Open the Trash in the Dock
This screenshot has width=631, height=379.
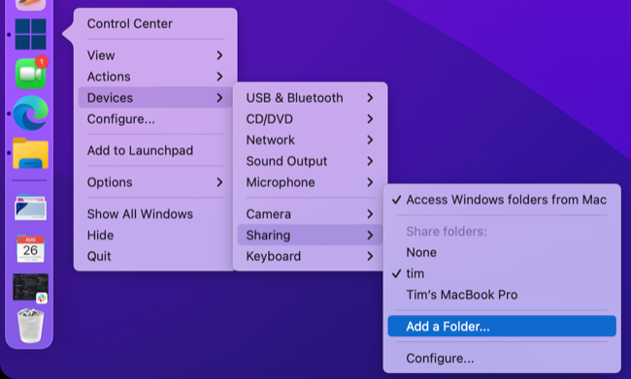pos(31,326)
